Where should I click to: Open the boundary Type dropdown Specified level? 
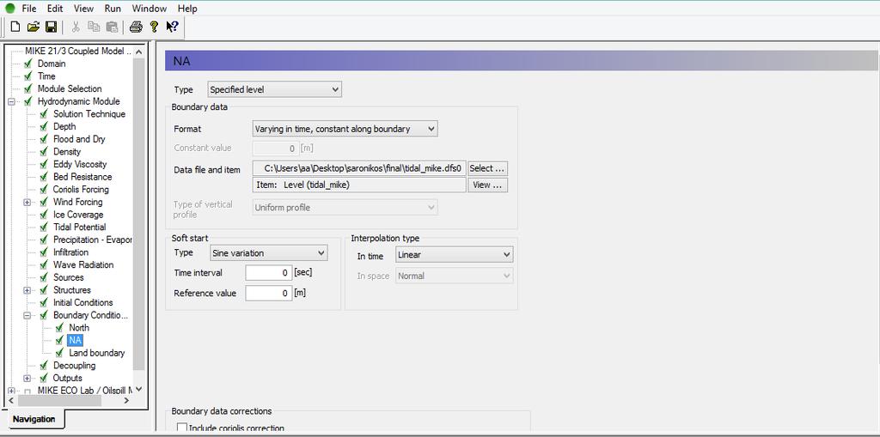[x=274, y=89]
